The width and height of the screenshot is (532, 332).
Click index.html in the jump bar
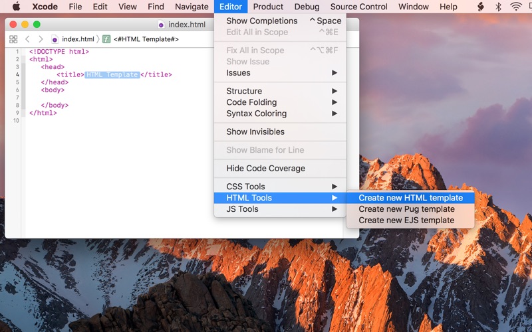pyautogui.click(x=78, y=39)
